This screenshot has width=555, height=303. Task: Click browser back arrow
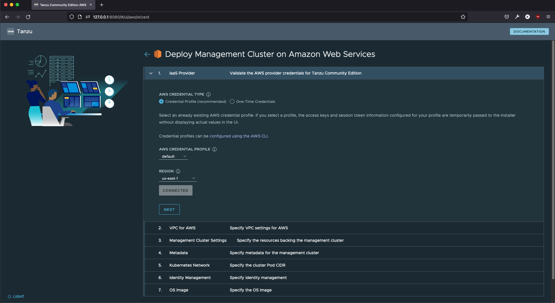coord(7,17)
